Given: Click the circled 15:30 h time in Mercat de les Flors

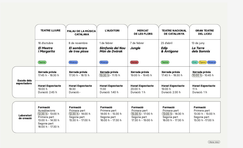Looking at the screenshot, I should coord(136,114).
